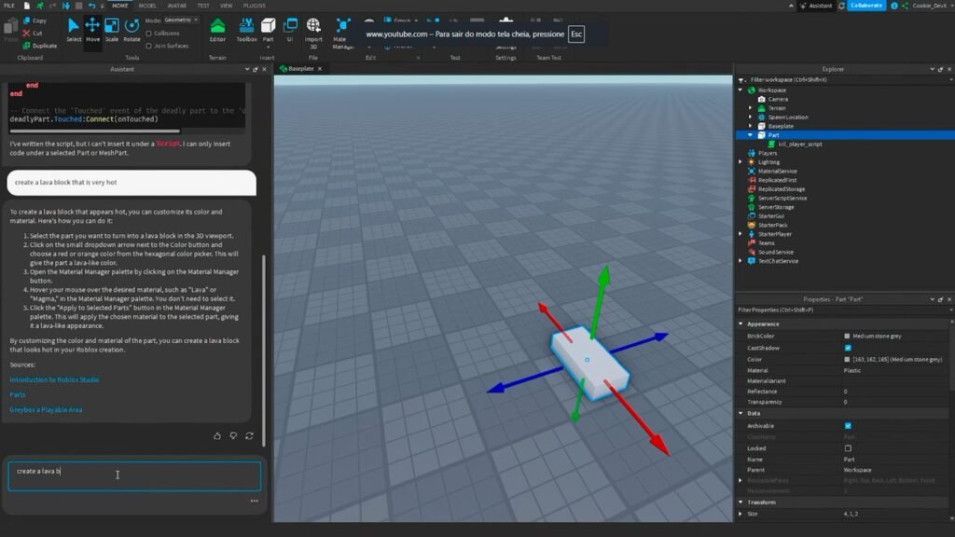Screen dimensions: 955x537
Task: Open the Assistant chat more options menu
Action: [x=254, y=501]
